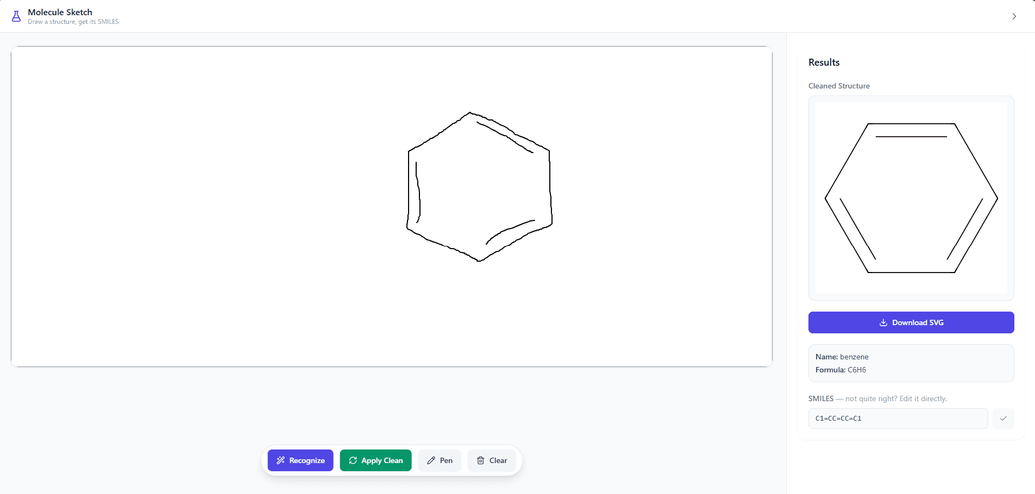Image resolution: width=1035 pixels, height=494 pixels.
Task: Download the cleaned structure SVG
Action: [x=911, y=322]
